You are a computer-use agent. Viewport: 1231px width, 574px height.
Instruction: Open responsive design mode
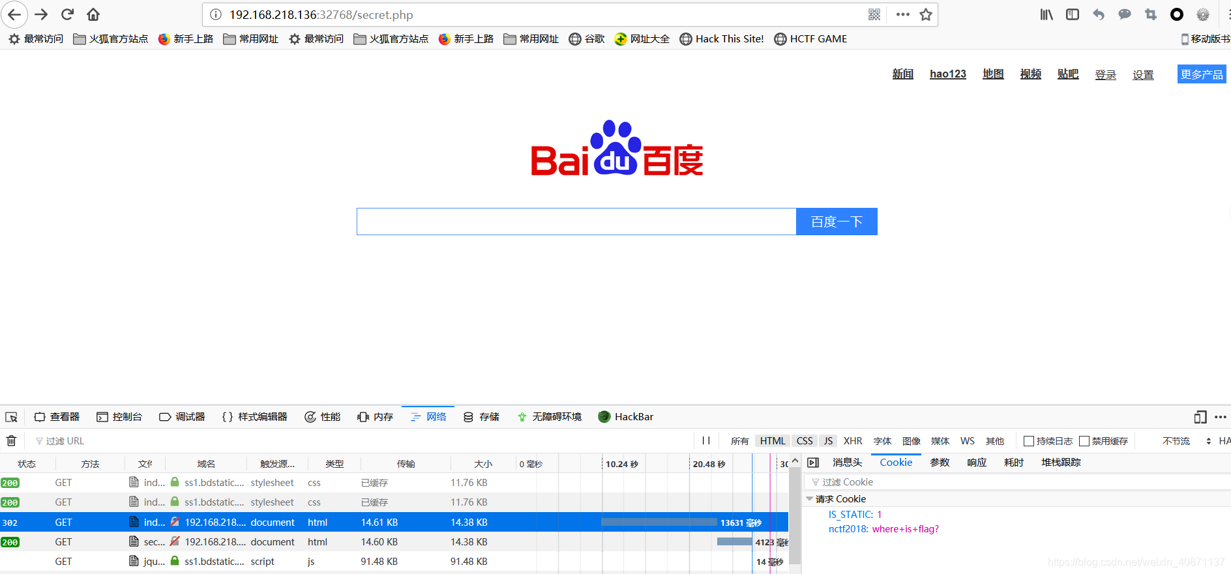[x=1200, y=417]
